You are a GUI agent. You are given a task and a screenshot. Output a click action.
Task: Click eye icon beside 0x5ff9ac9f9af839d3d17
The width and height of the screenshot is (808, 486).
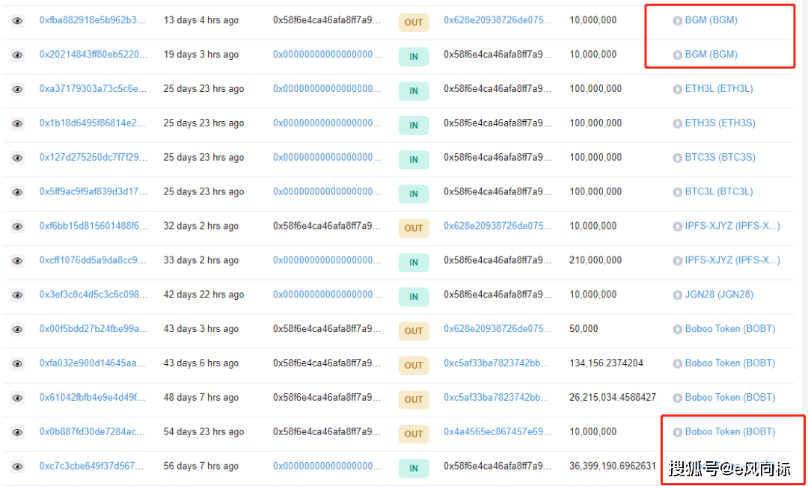tap(17, 192)
